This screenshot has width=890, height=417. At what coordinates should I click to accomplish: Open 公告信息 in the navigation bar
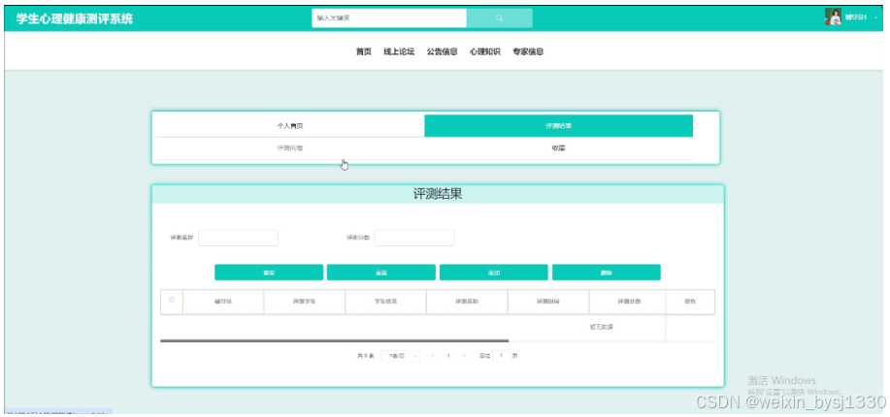point(443,51)
